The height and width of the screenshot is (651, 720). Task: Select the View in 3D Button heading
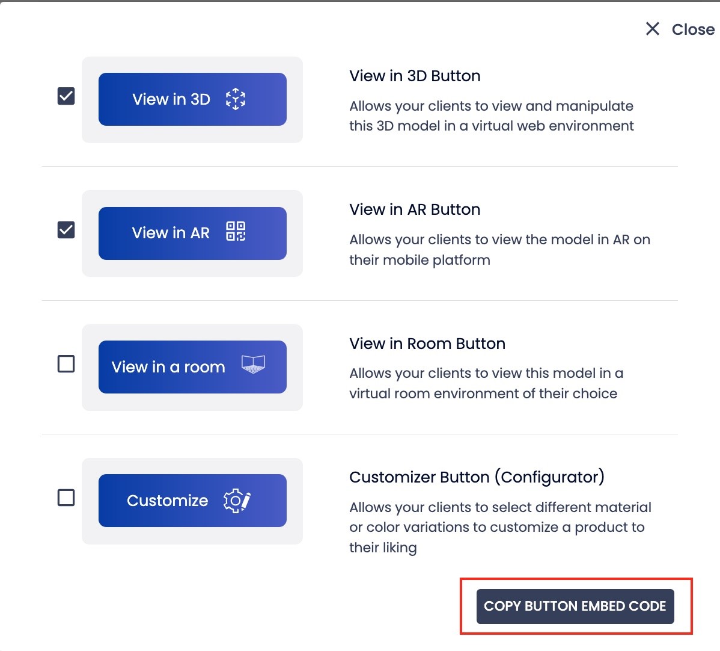click(415, 76)
